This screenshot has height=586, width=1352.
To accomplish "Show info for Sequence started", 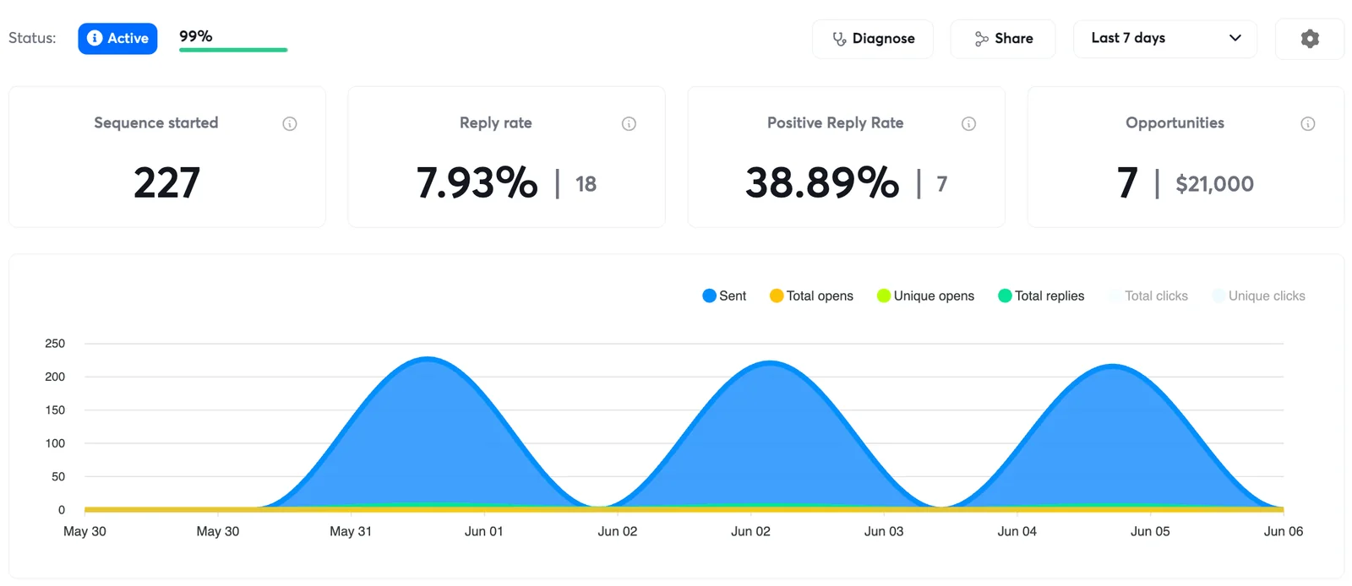I will pyautogui.click(x=290, y=124).
